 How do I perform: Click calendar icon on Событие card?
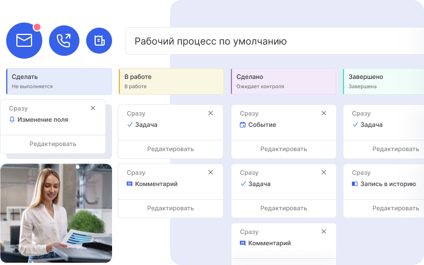click(x=243, y=125)
